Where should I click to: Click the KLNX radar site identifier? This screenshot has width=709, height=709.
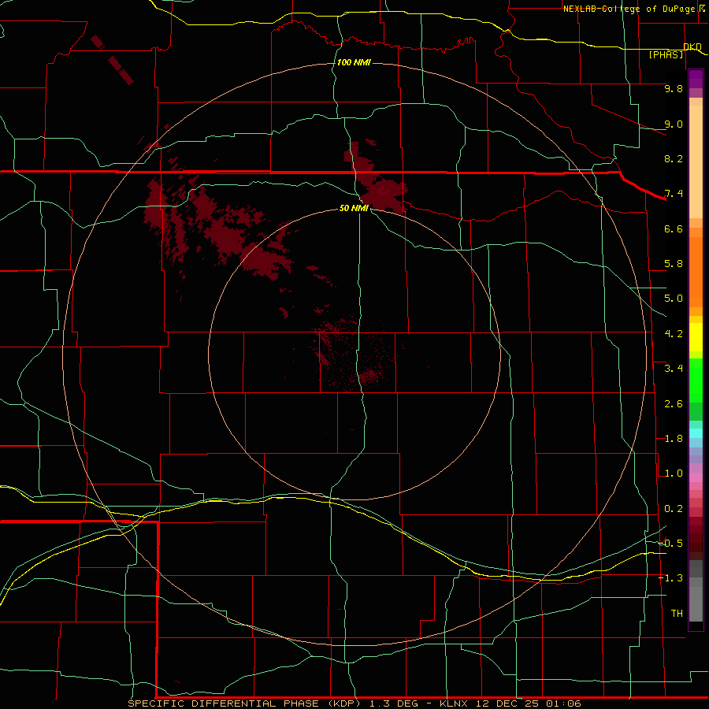(455, 703)
